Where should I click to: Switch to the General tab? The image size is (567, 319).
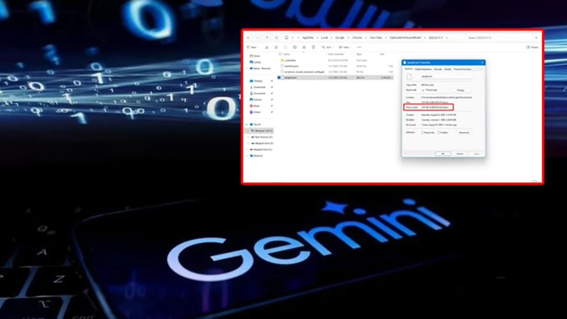coord(409,69)
